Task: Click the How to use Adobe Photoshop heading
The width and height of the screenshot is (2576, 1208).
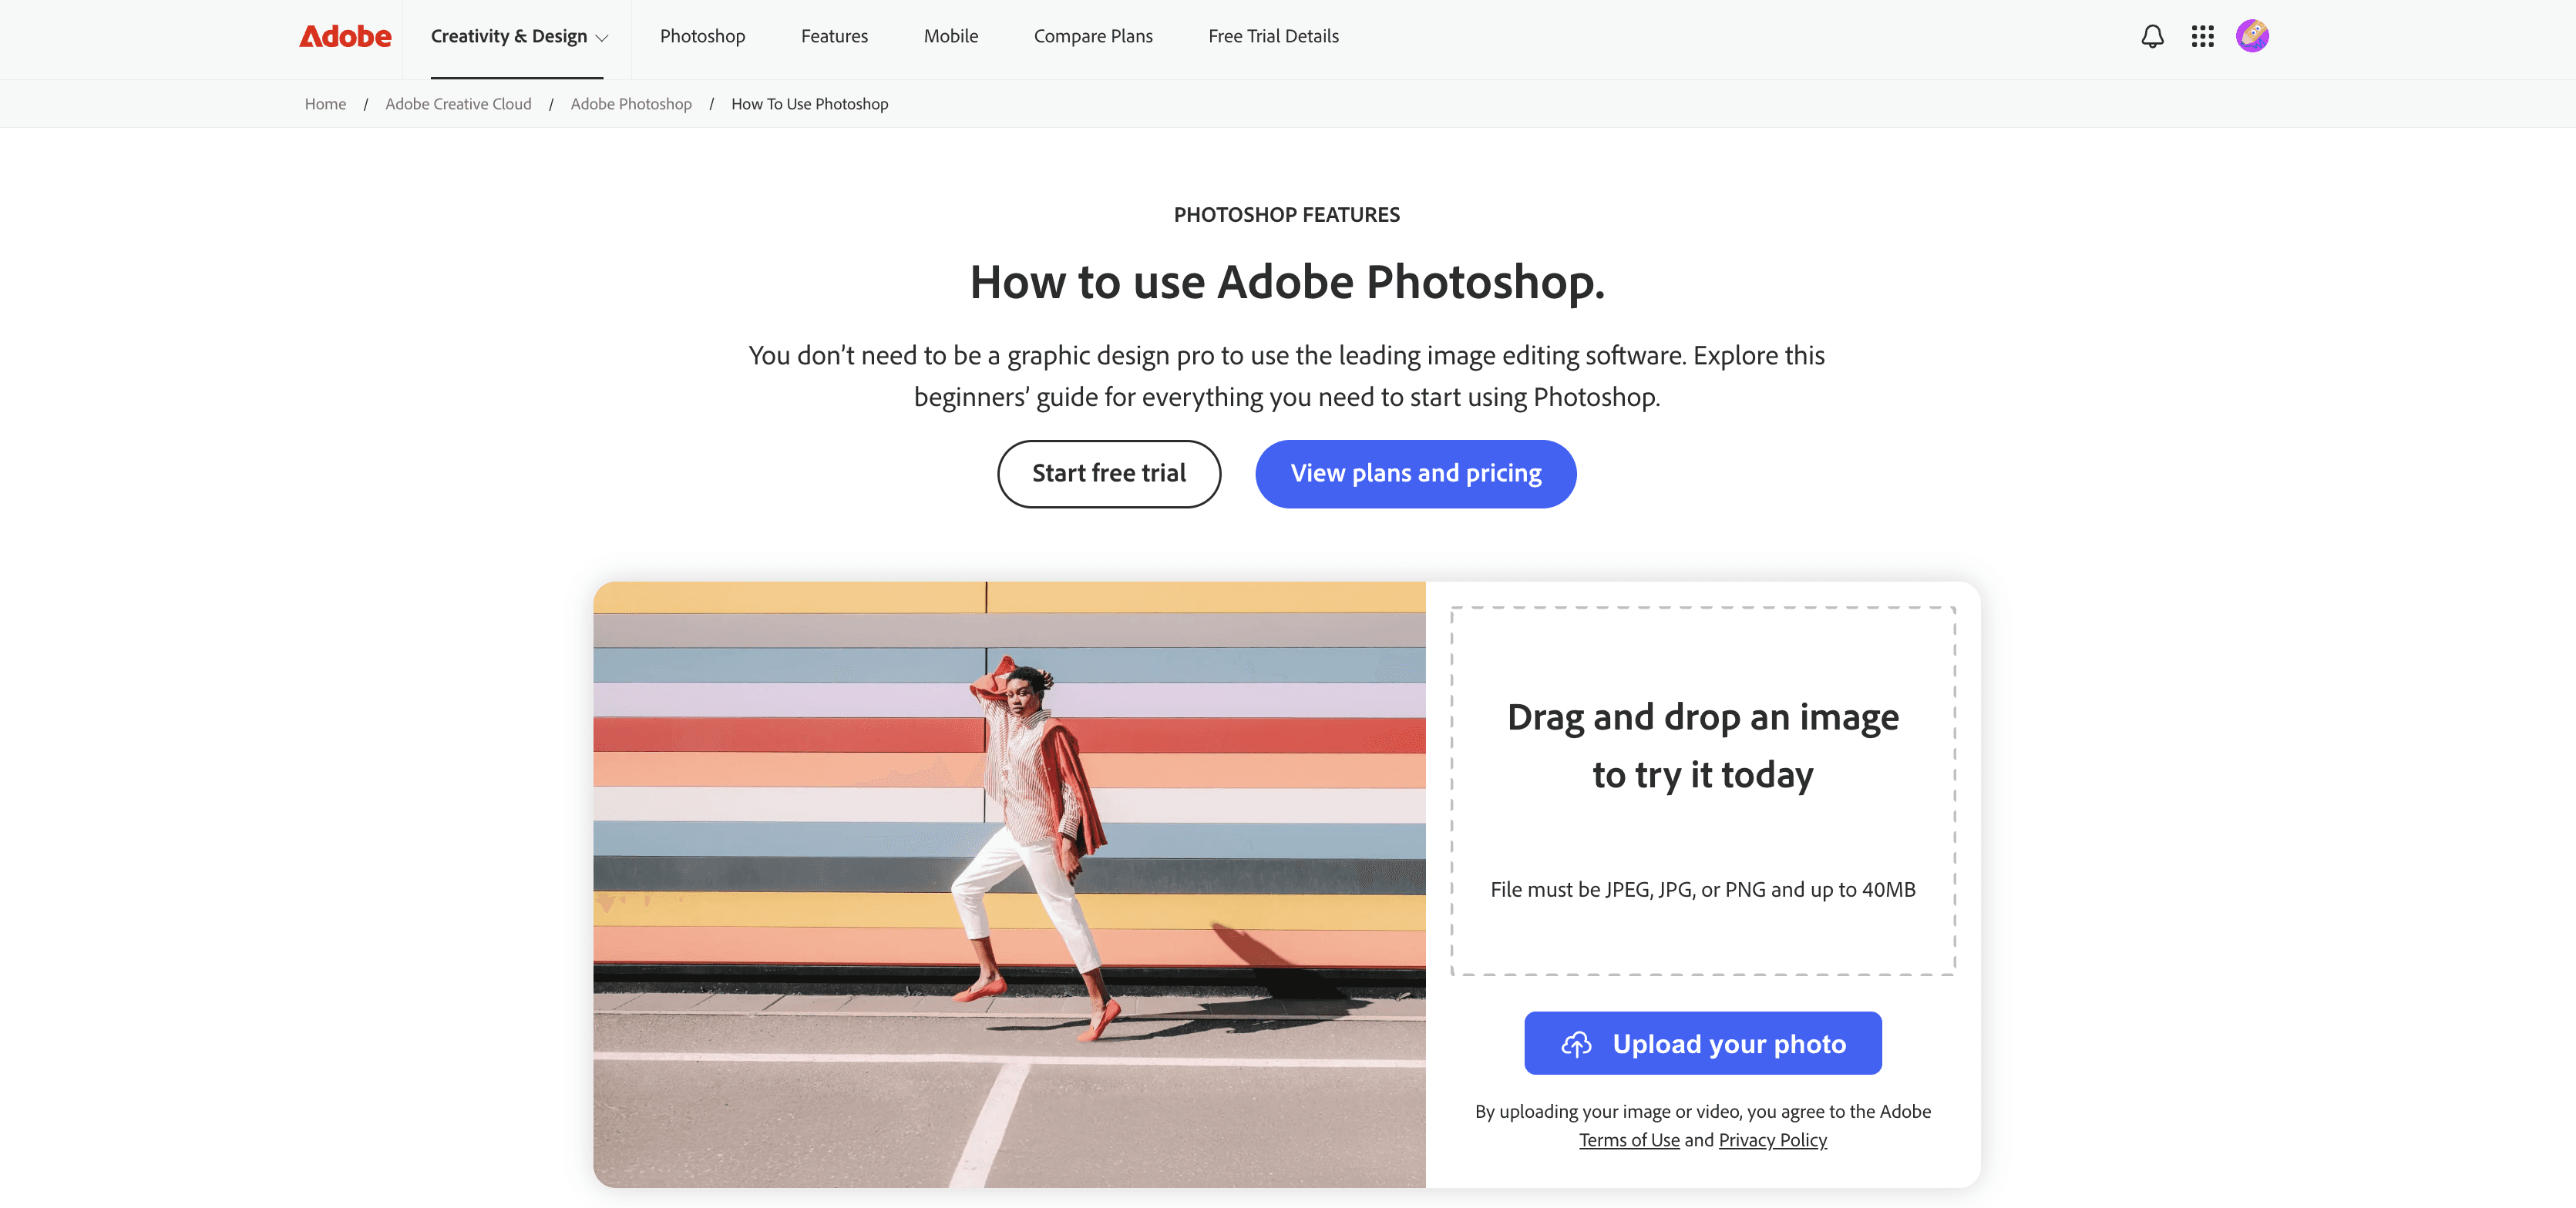Action: click(x=1287, y=283)
